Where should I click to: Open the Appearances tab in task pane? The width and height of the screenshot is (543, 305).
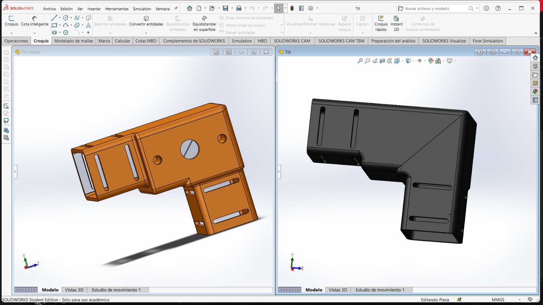(535, 92)
